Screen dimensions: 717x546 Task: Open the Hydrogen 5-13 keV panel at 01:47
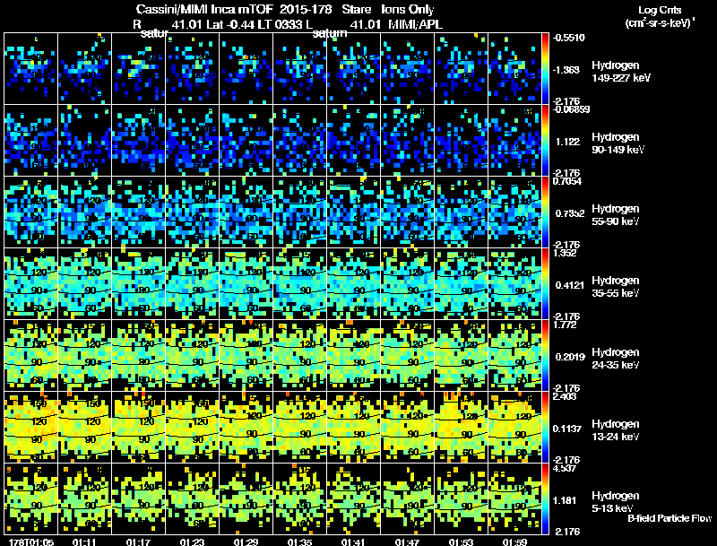[x=407, y=498]
